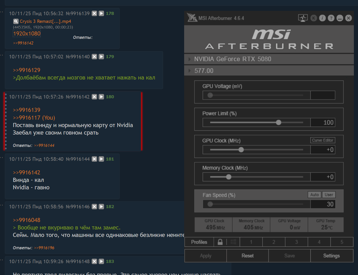358x275 pixels.
Task: Hide post №9916142 with its X icon
Action: click(x=94, y=97)
